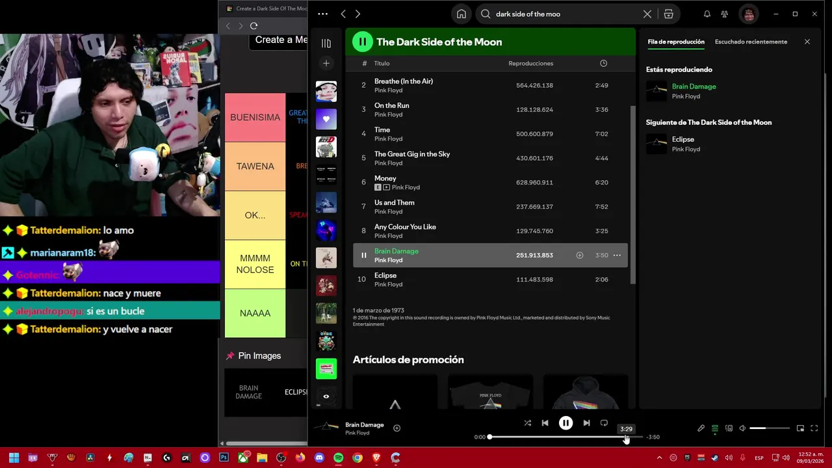The width and height of the screenshot is (832, 468).
Task: Select the track Us and Them
Action: pos(491,207)
